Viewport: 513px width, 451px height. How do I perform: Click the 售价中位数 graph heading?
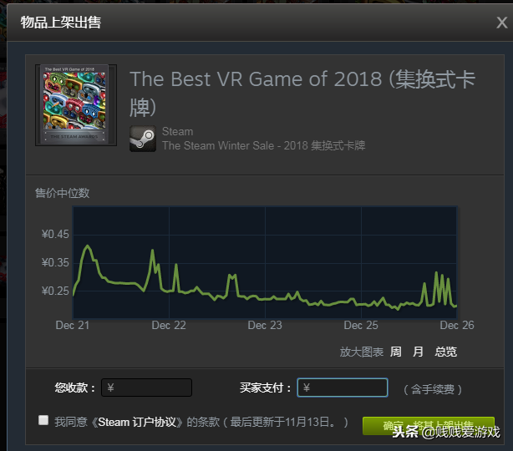(x=62, y=193)
